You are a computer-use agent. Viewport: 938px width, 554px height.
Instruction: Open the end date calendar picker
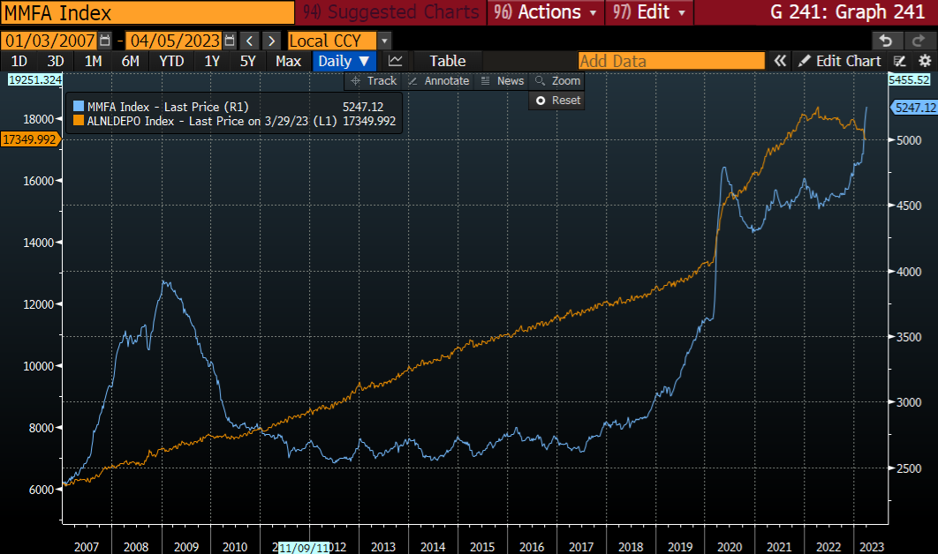230,41
